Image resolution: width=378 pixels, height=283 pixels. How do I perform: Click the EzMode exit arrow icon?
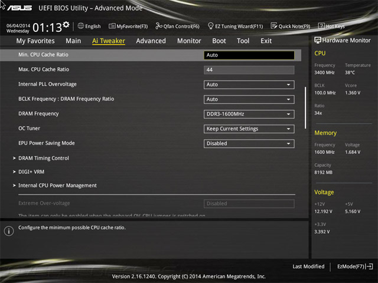point(369,266)
